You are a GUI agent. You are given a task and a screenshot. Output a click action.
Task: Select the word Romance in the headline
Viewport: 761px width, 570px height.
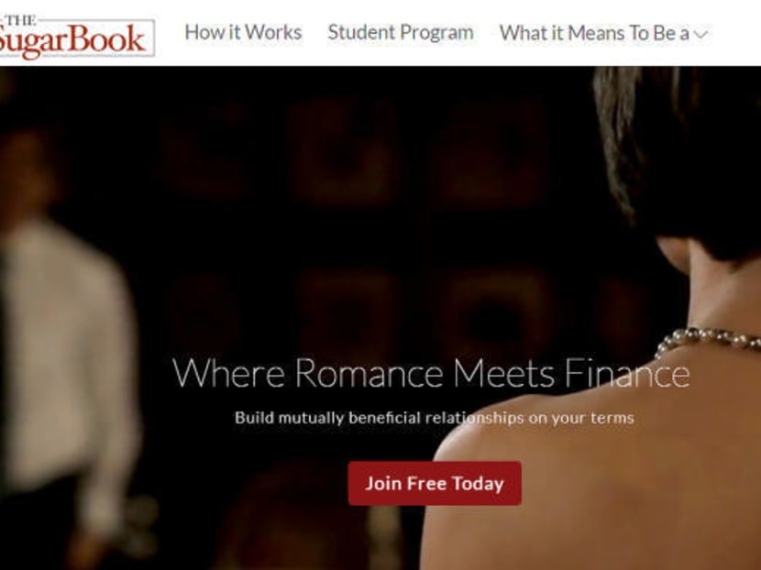coord(369,373)
